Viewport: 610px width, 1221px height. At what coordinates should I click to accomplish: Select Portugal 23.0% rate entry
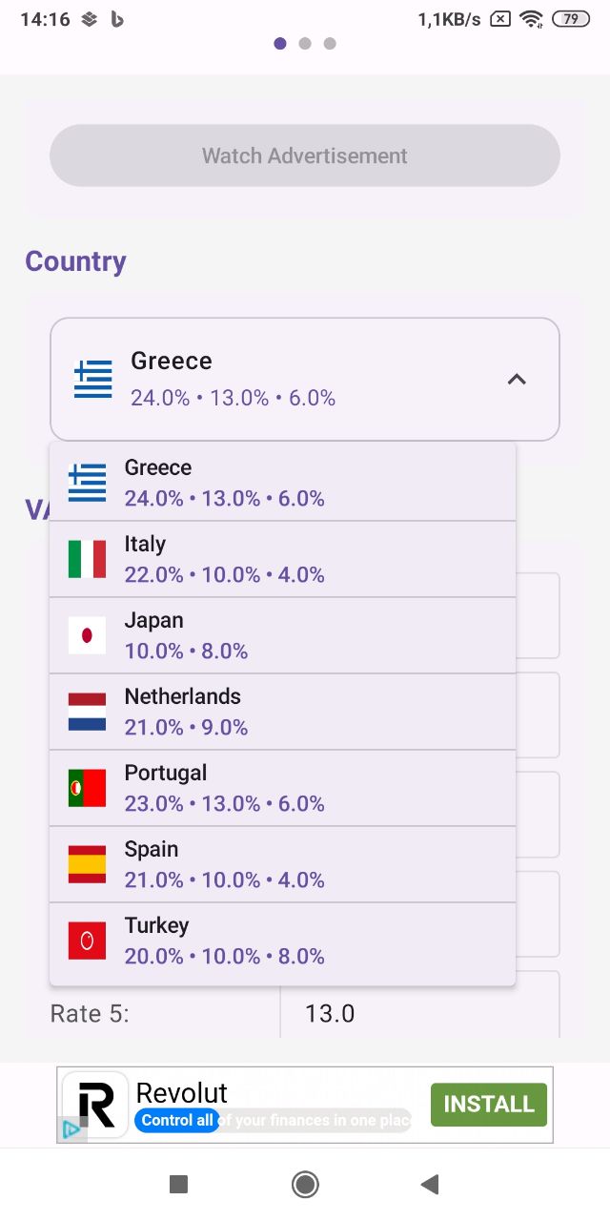point(282,788)
